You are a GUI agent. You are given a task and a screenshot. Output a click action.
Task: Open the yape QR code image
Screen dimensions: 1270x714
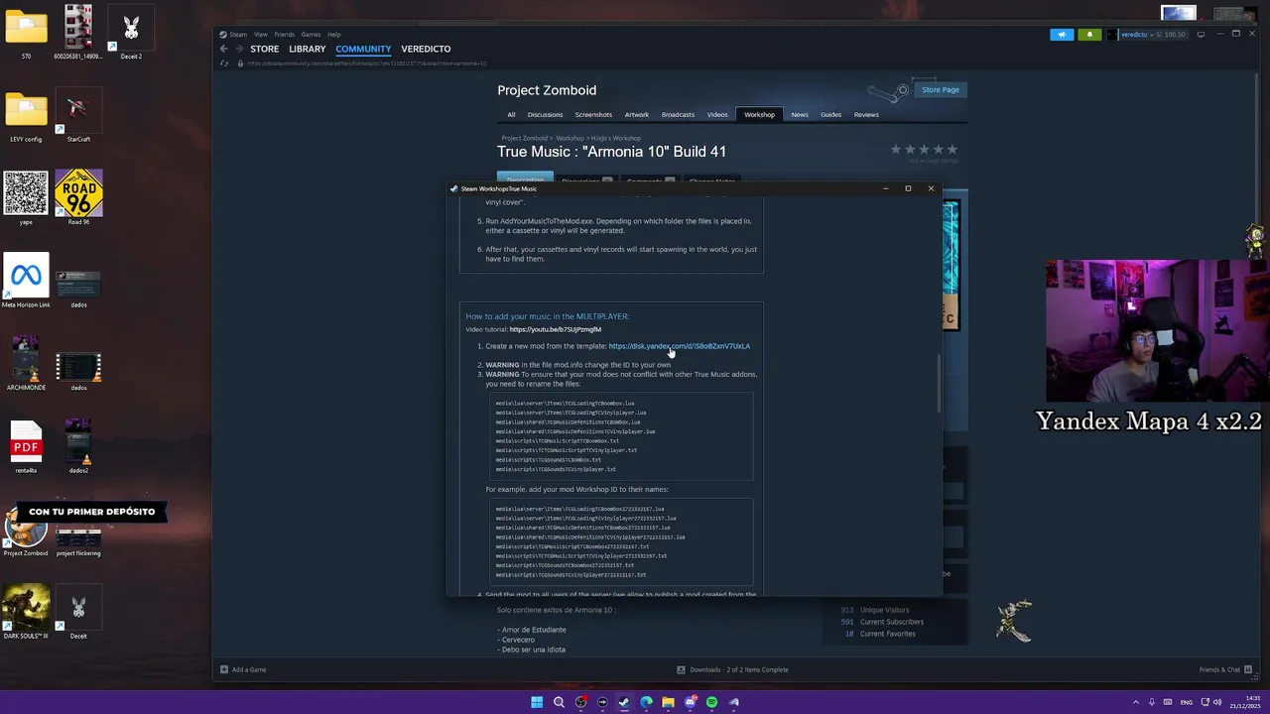coord(26,198)
